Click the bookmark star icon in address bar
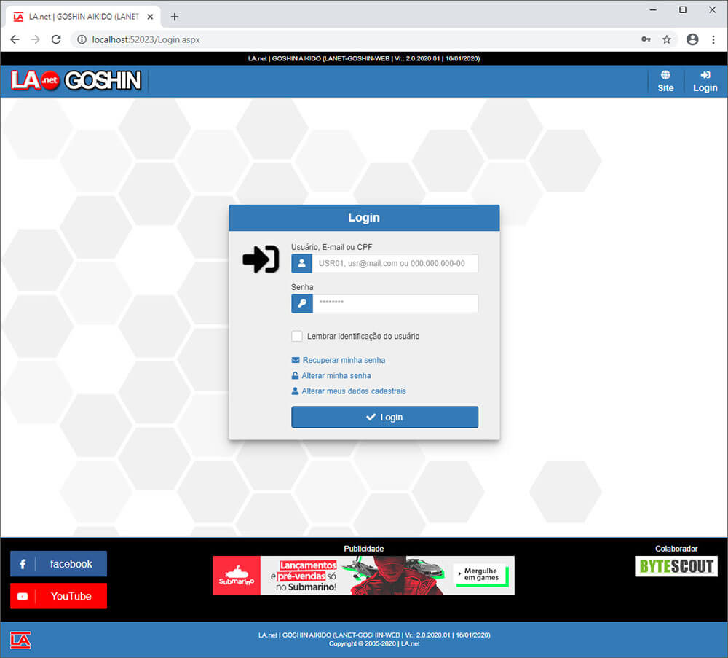Screen dimensions: 728x658 point(666,39)
